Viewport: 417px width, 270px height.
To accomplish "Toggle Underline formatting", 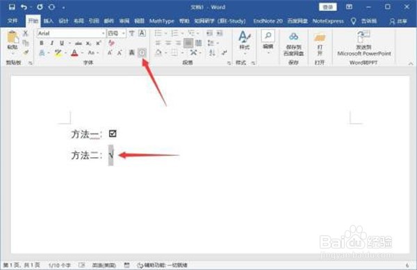I will (x=62, y=43).
